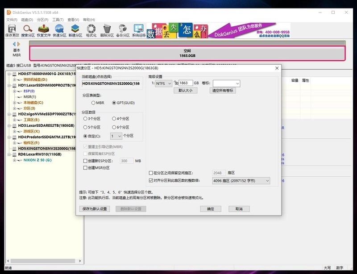Click the 搜索分区 magnifier toolbar icon
357x274 pixels.
pyautogui.click(x=28, y=30)
